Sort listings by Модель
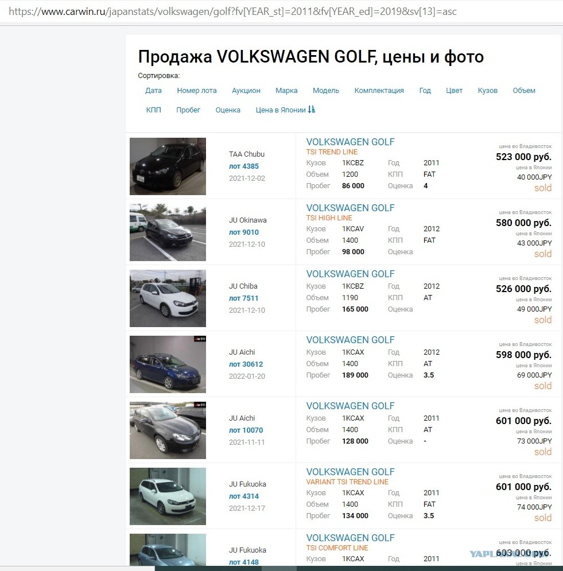563x571 pixels. coord(326,90)
